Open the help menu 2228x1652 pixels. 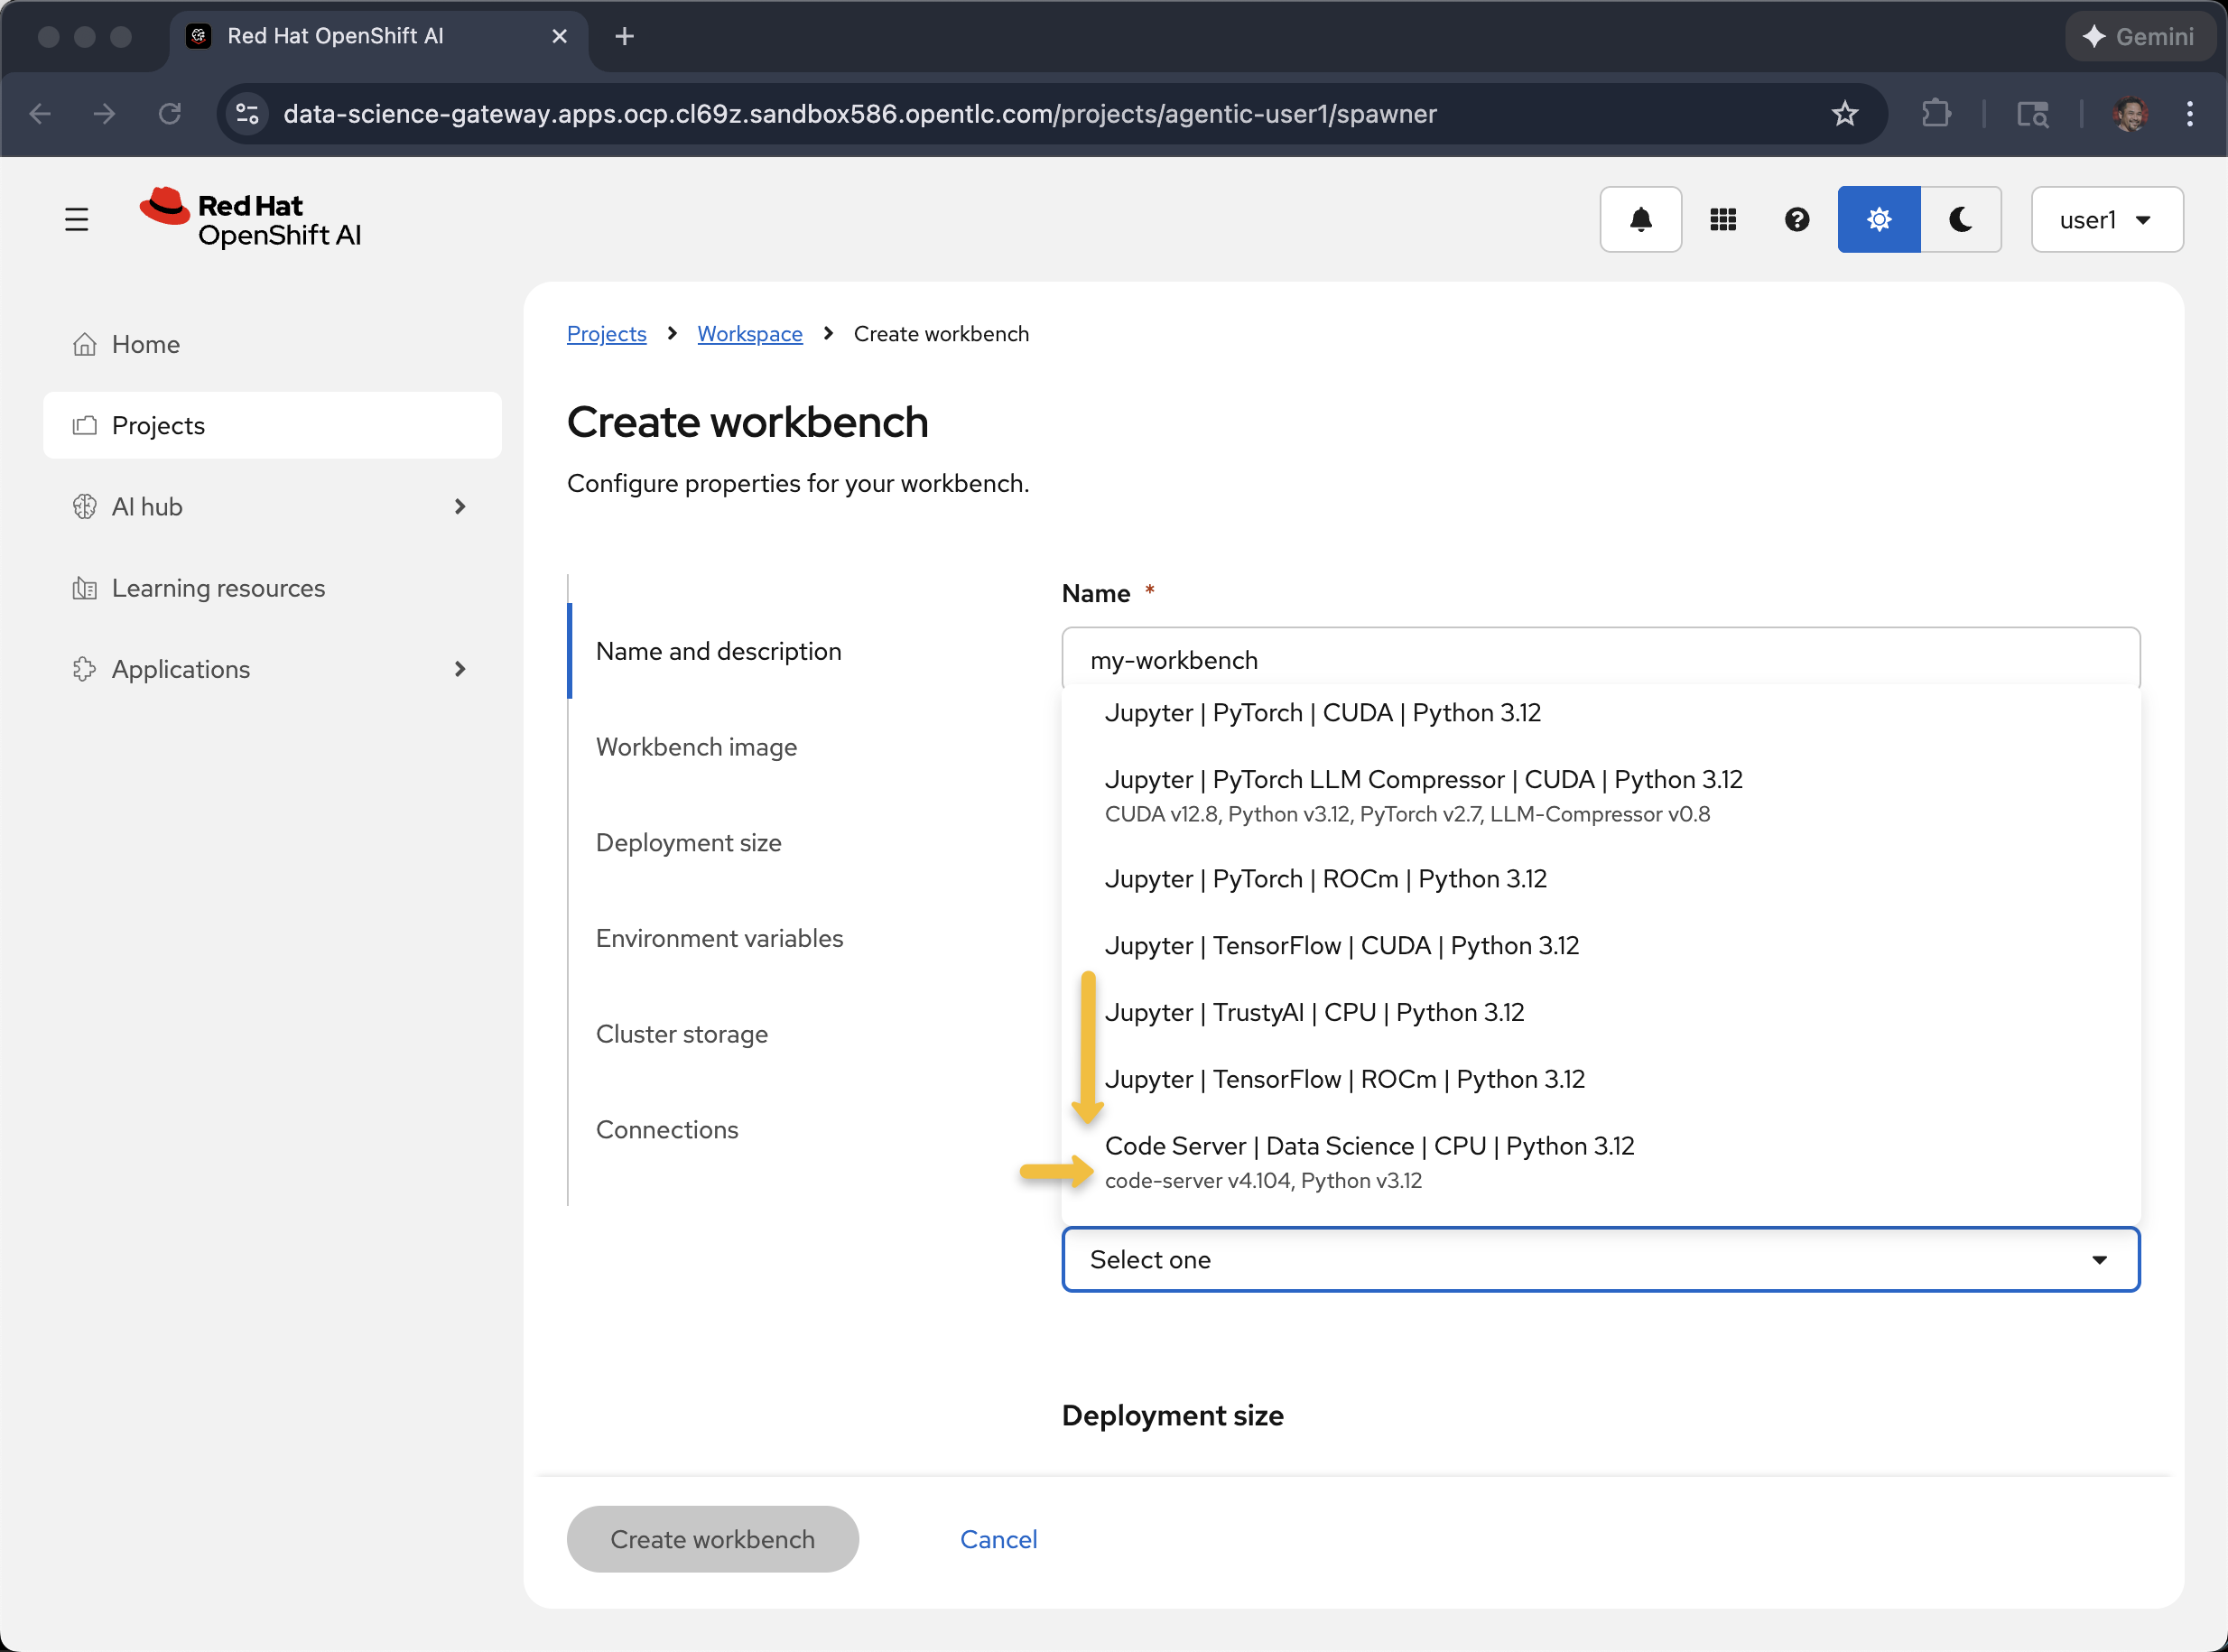1796,219
